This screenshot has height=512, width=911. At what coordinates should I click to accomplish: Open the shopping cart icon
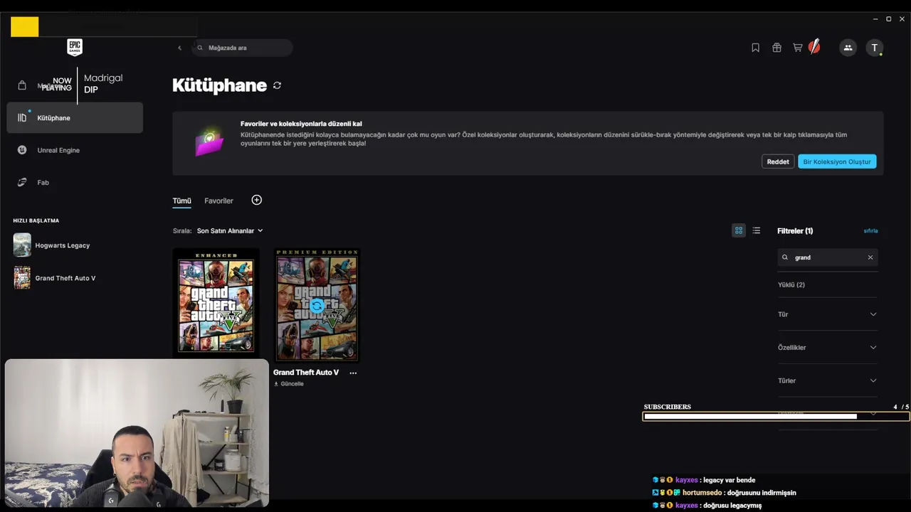pos(797,48)
